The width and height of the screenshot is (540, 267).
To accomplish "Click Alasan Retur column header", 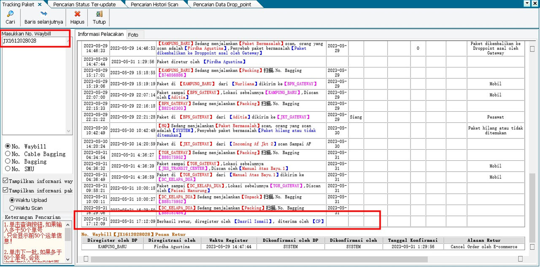I will (484, 240).
